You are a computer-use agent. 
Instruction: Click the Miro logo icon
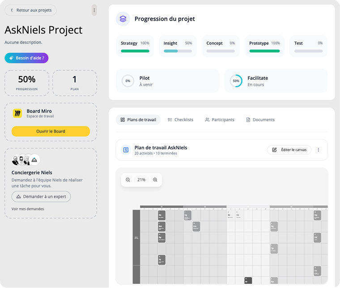(17, 114)
